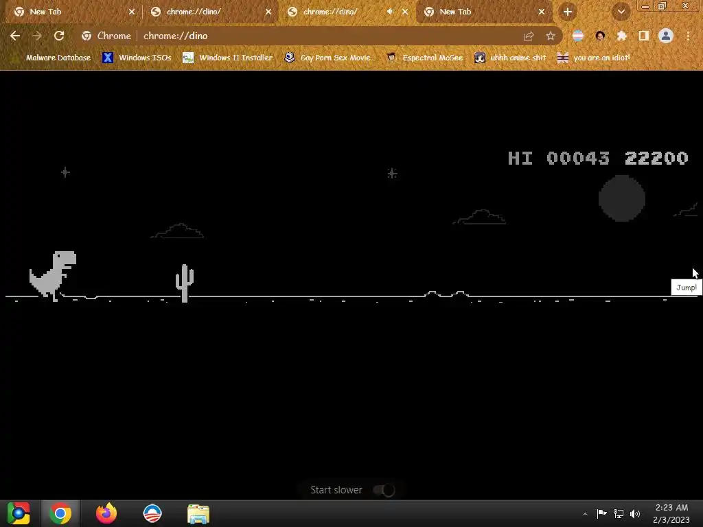Select the active chrome://dino/ tab with audio
The width and height of the screenshot is (703, 527).
click(339, 12)
